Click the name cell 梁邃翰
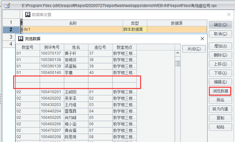The width and height of the screenshot is (235, 142). point(76,66)
